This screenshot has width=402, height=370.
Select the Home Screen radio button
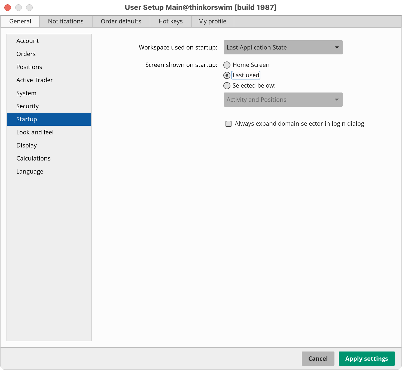(227, 65)
